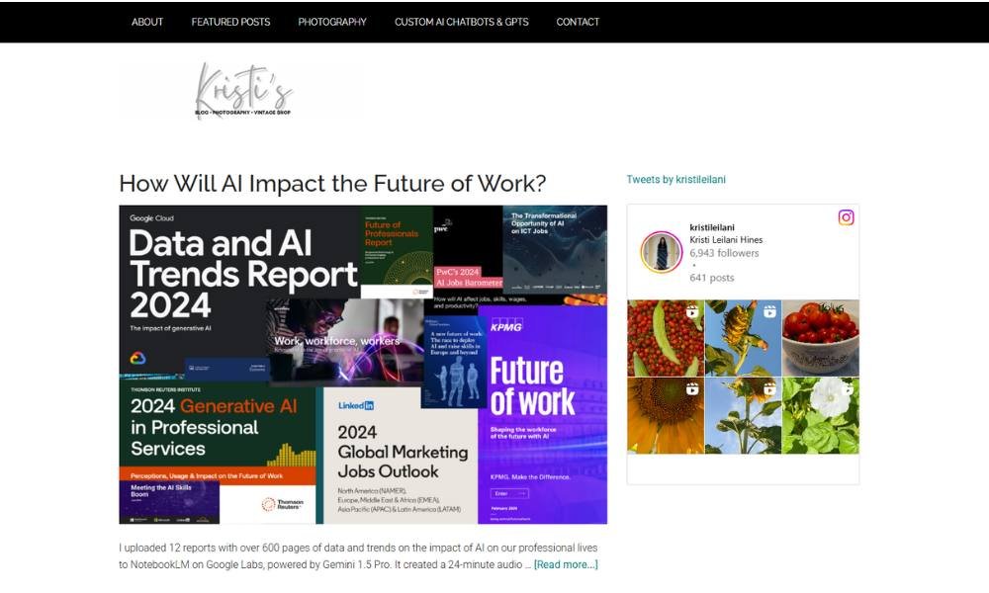Open Custom AI Chatbots & GPTs page
989x593 pixels.
tap(461, 22)
